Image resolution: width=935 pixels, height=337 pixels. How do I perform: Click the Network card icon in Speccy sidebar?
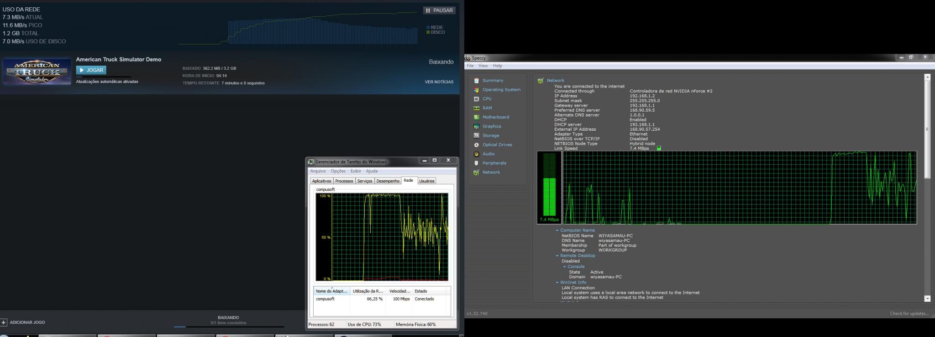click(476, 172)
